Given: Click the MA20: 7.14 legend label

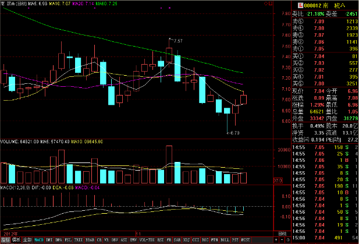Looking at the screenshot, I should pyautogui.click(x=83, y=3).
